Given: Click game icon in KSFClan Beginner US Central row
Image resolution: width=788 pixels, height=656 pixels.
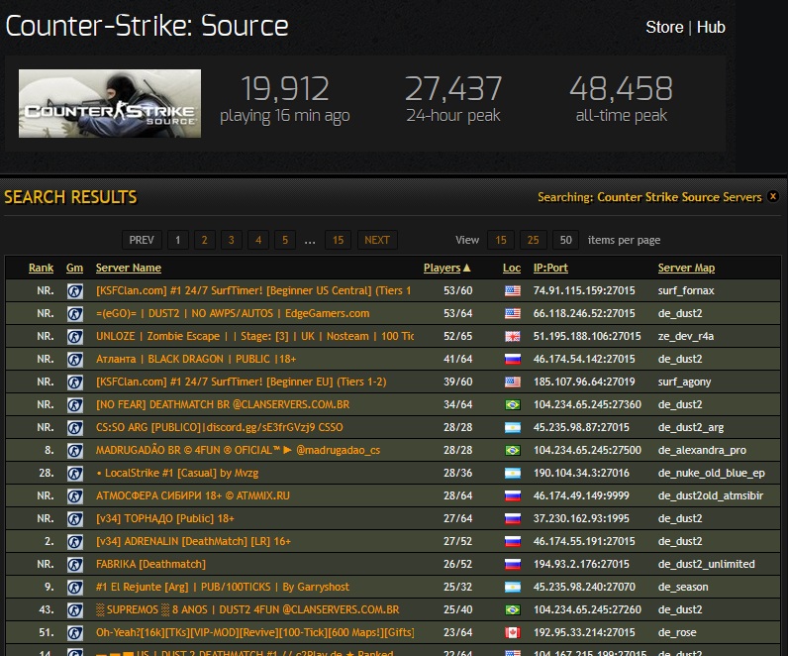Looking at the screenshot, I should tap(75, 290).
